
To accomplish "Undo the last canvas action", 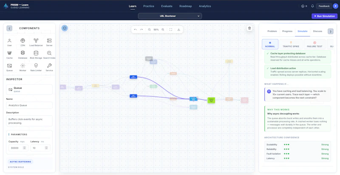I will [135, 30].
